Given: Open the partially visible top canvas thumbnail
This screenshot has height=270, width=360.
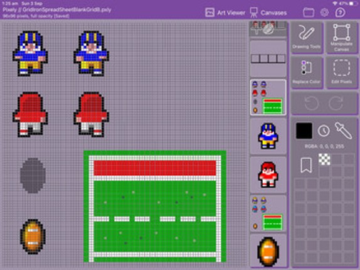Looking at the screenshot, I should (x=268, y=29).
